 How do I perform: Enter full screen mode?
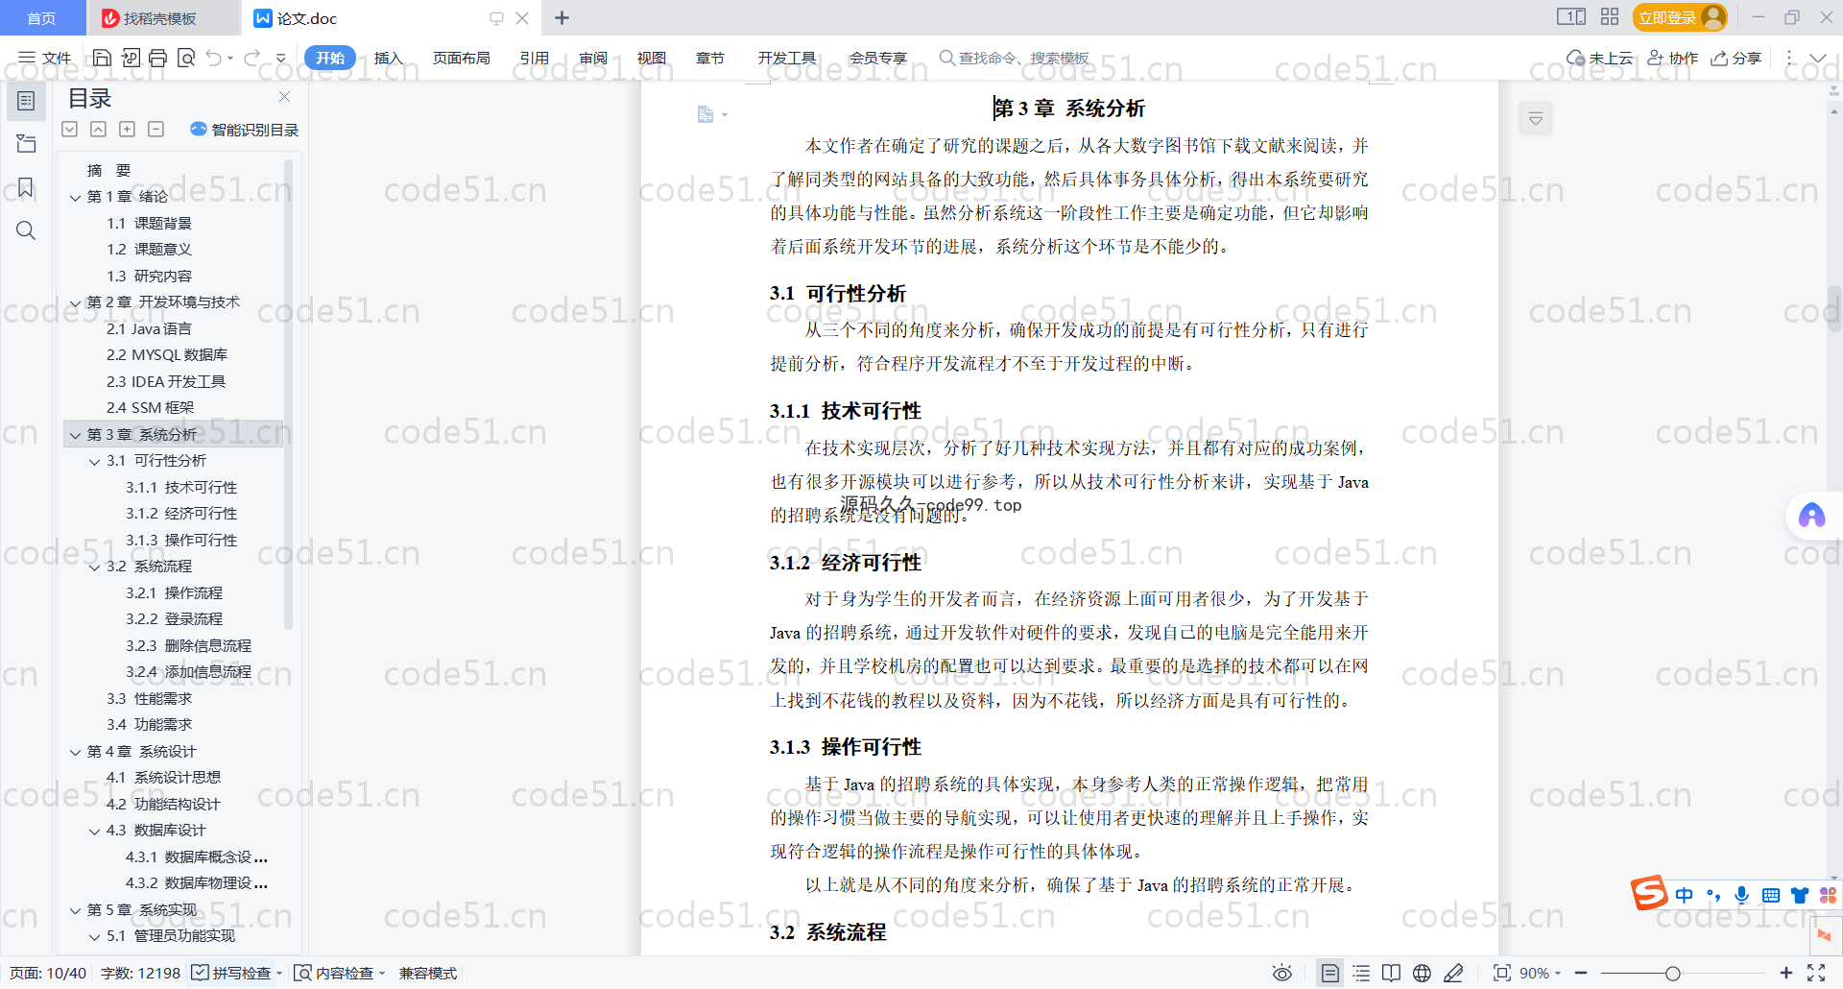1816,973
